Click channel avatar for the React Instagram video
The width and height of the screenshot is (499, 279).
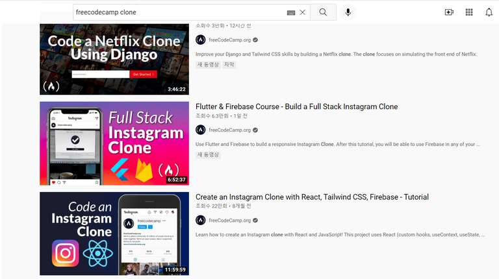tap(201, 220)
